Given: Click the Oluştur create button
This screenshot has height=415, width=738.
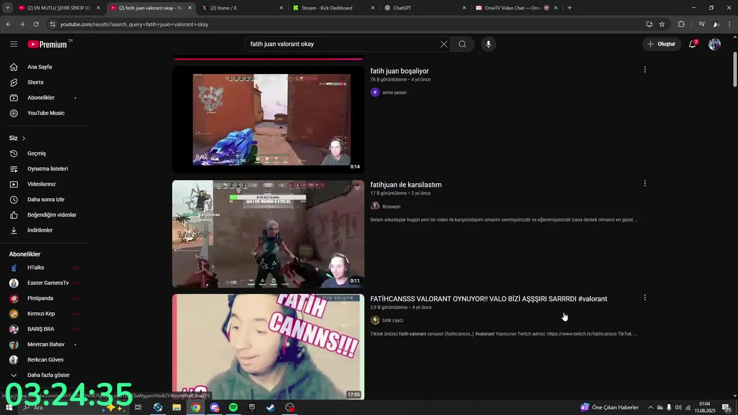Looking at the screenshot, I should click(x=661, y=44).
